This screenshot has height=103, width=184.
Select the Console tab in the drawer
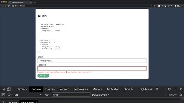click(x=12, y=102)
